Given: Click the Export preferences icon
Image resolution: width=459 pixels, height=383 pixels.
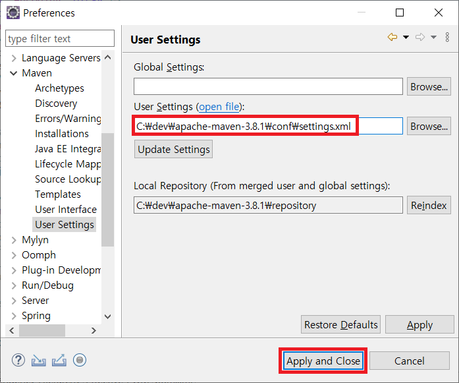Looking at the screenshot, I should point(59,361).
